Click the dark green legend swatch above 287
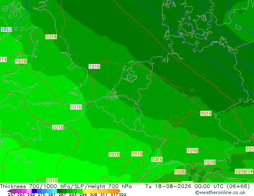Screen dimensions: 254x196 pyautogui.click(x=59, y=191)
